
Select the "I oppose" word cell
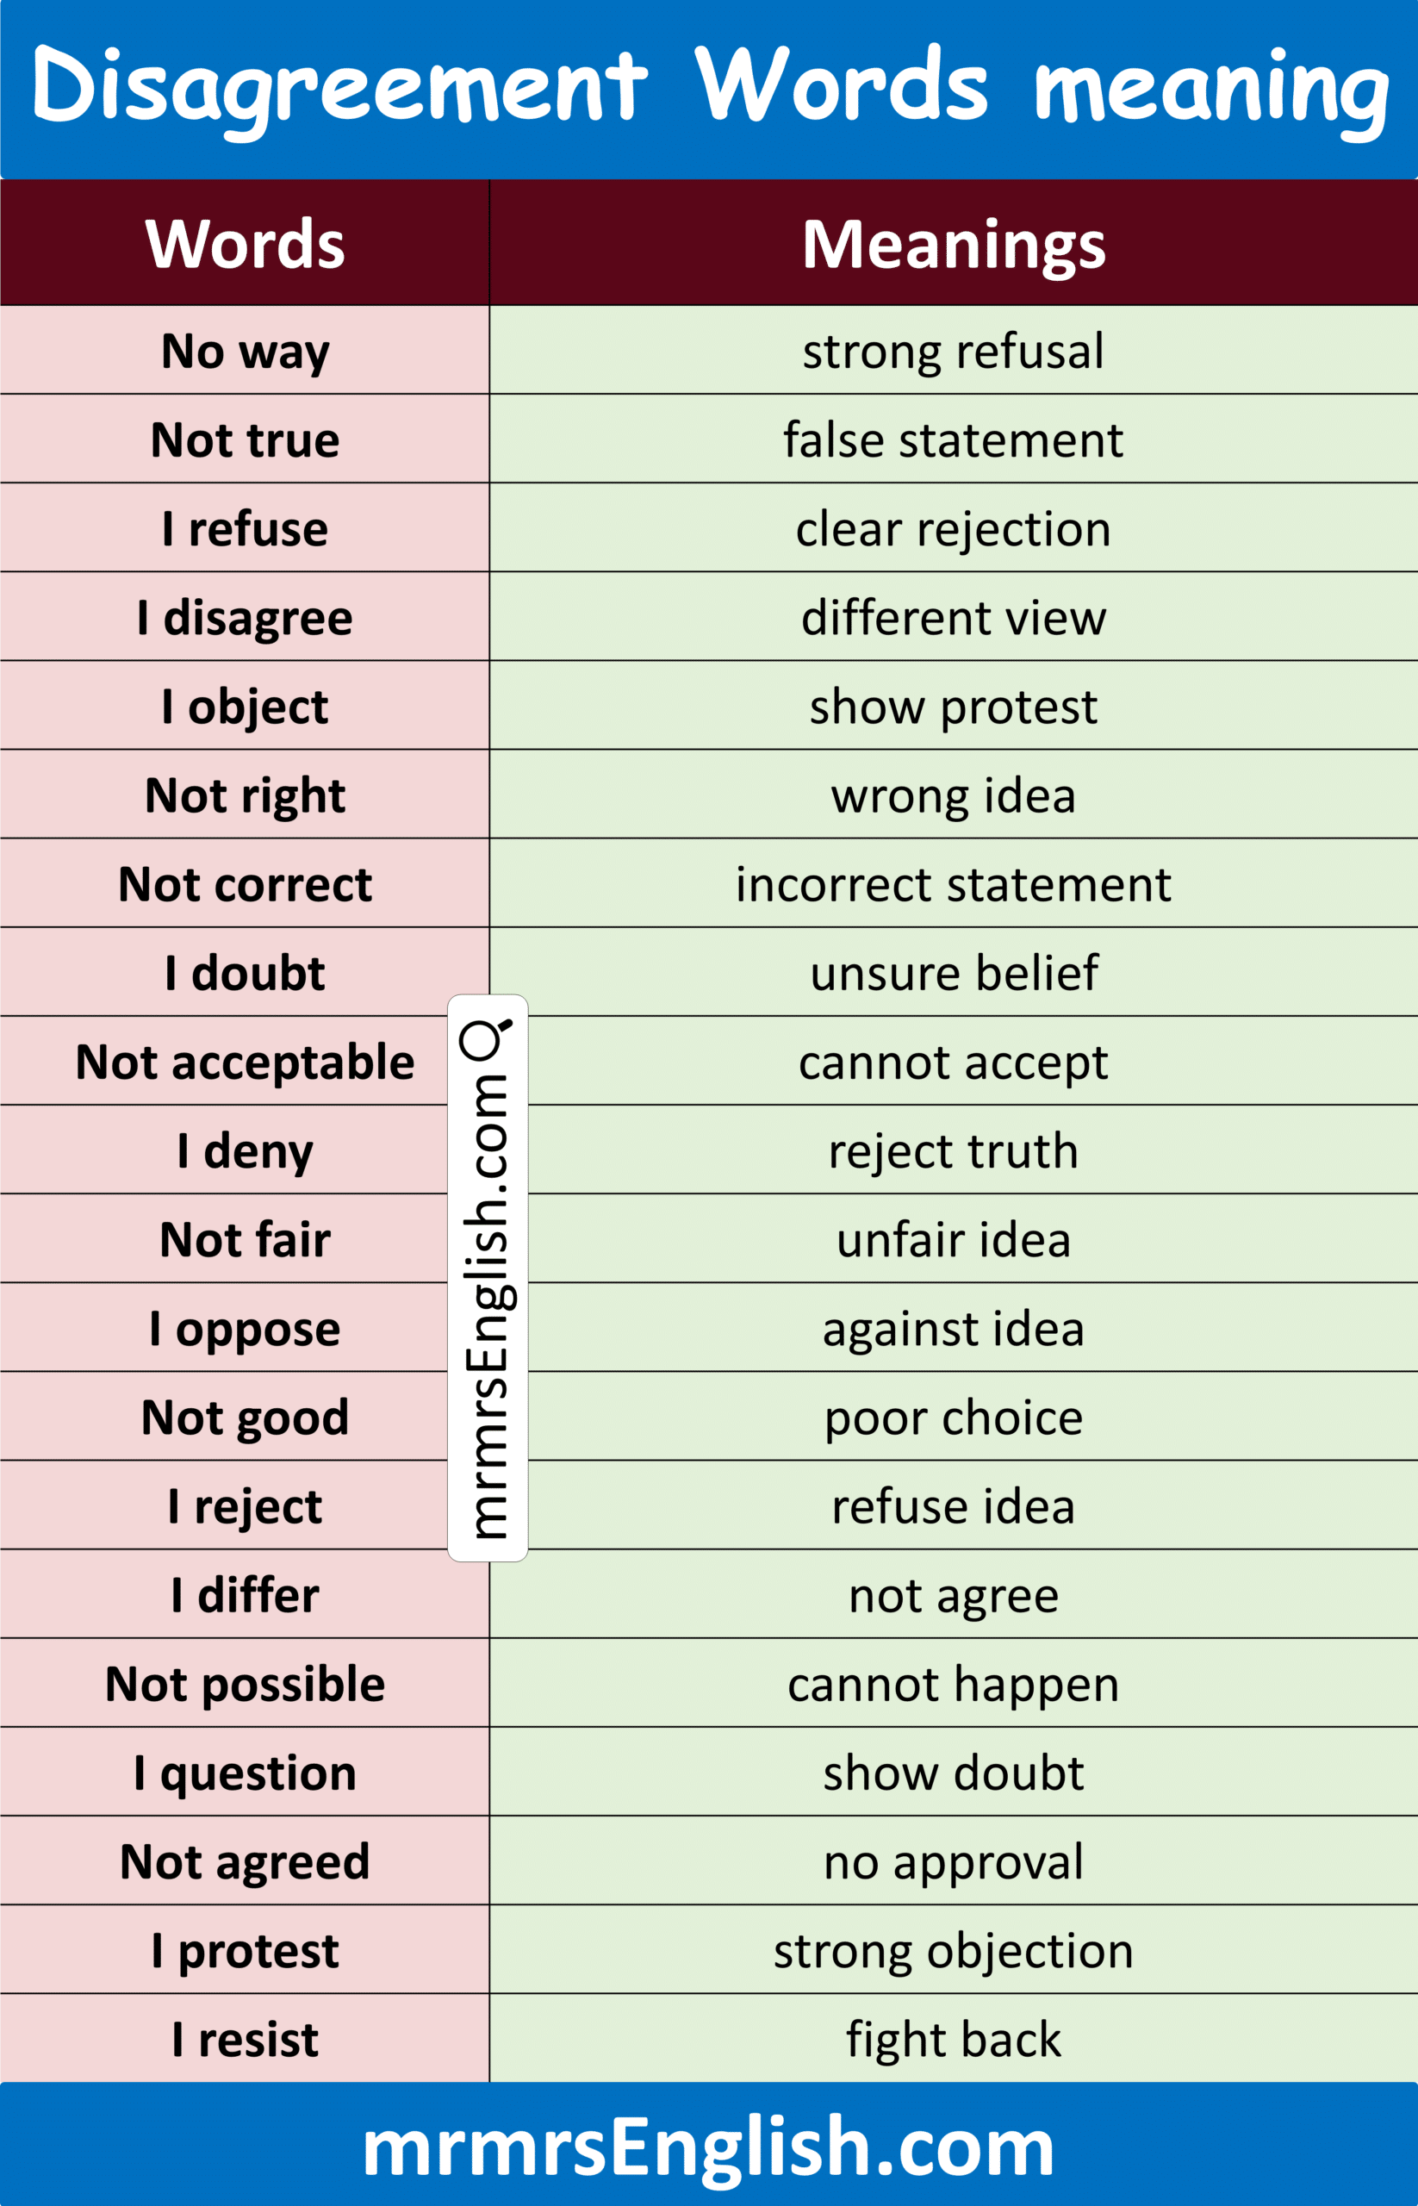coord(245,1328)
